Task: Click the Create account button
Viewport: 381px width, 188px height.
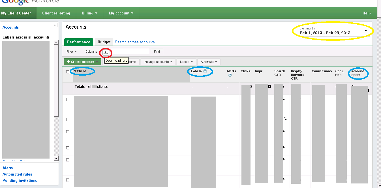Action: click(82, 62)
